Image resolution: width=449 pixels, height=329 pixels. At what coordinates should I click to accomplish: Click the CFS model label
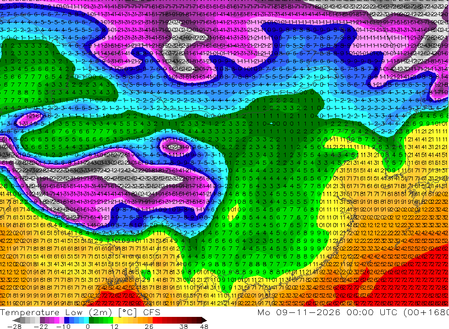(151, 312)
